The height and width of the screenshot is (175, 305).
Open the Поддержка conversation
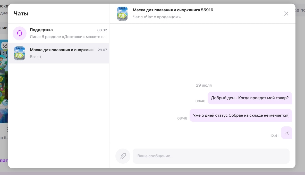[x=59, y=33]
